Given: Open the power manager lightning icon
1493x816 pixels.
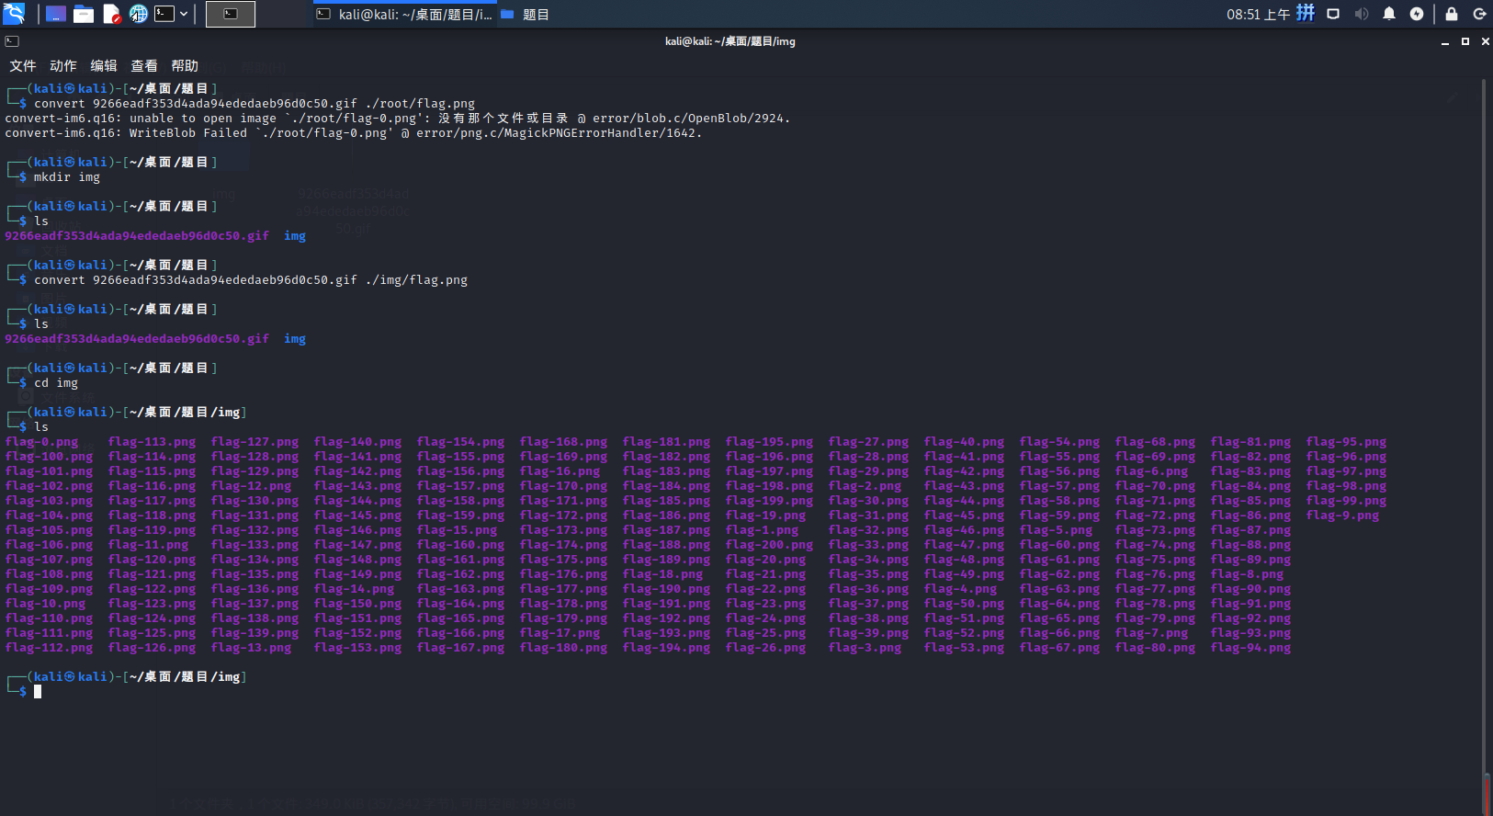Looking at the screenshot, I should pos(1417,14).
